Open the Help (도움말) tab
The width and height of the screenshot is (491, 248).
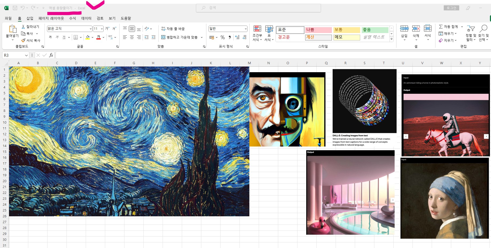126,18
